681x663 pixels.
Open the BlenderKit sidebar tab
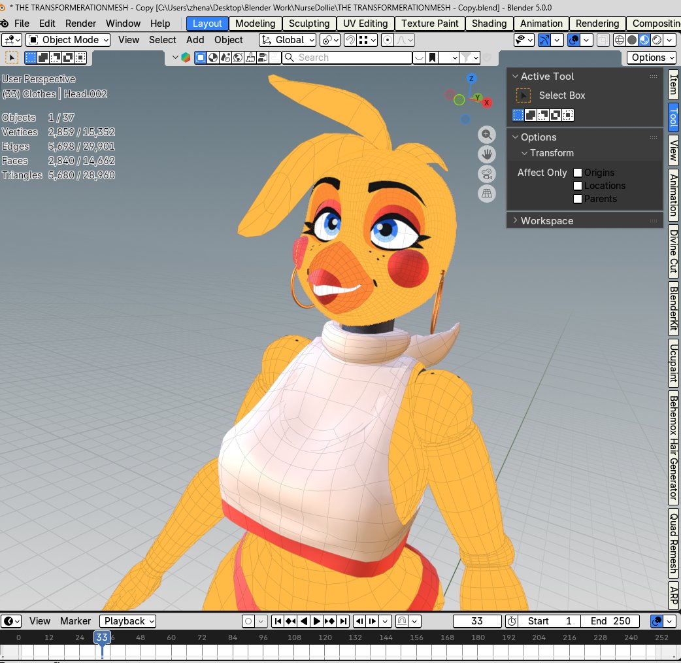(674, 309)
